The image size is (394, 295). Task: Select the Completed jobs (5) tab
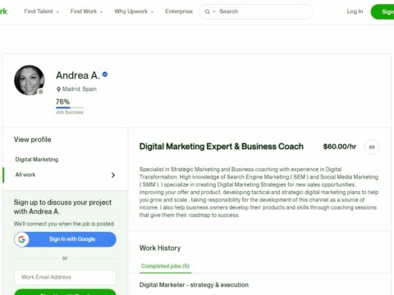point(165,266)
